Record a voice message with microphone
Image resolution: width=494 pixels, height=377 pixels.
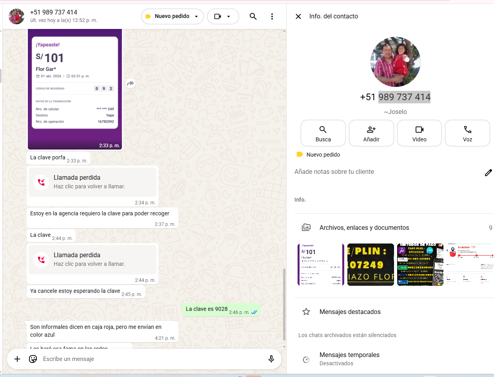(x=271, y=359)
